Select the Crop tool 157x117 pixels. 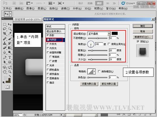(5, 33)
